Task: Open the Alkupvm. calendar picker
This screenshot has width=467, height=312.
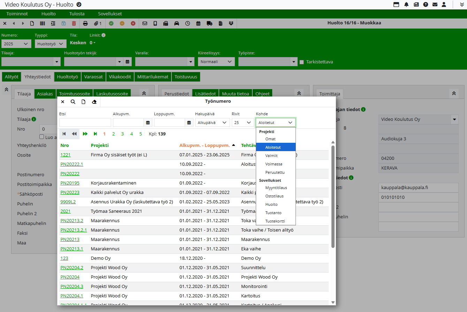Action: coord(148,123)
